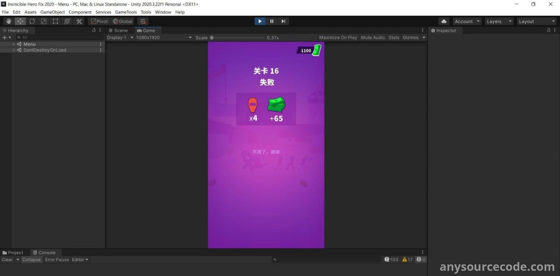Click the Step frame button
The image size is (560, 276).
[283, 21]
